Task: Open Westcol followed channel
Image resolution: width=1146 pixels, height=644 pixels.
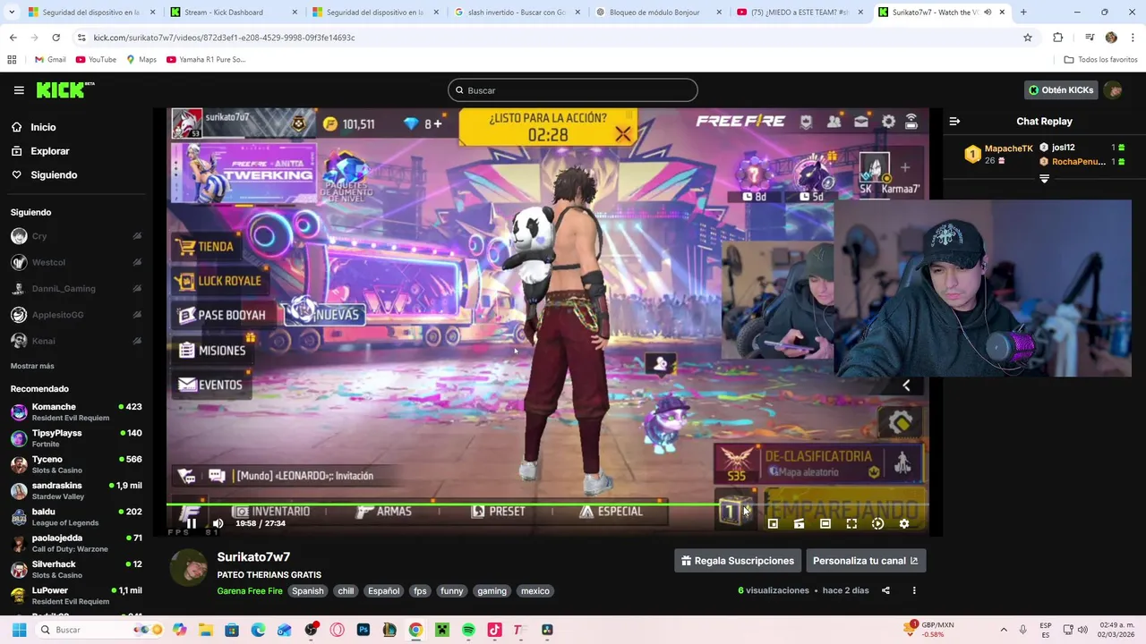Action: pyautogui.click(x=76, y=262)
